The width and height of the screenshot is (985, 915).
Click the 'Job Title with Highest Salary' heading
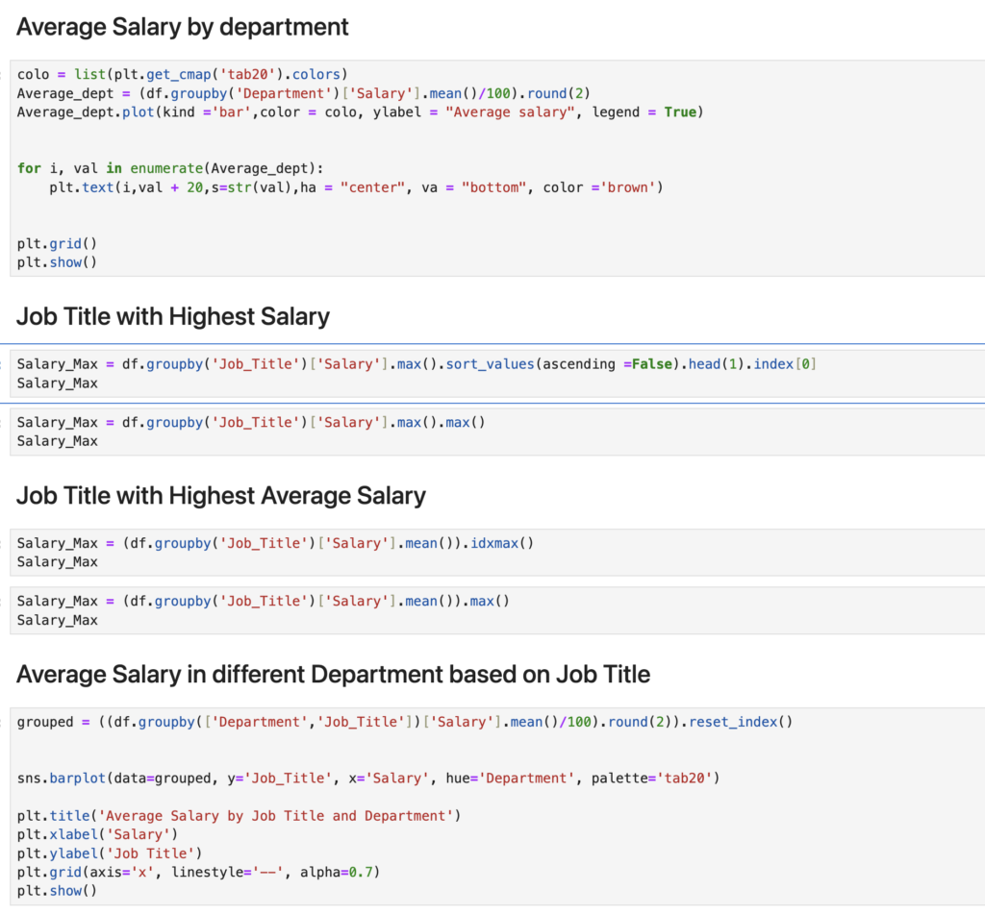click(173, 316)
